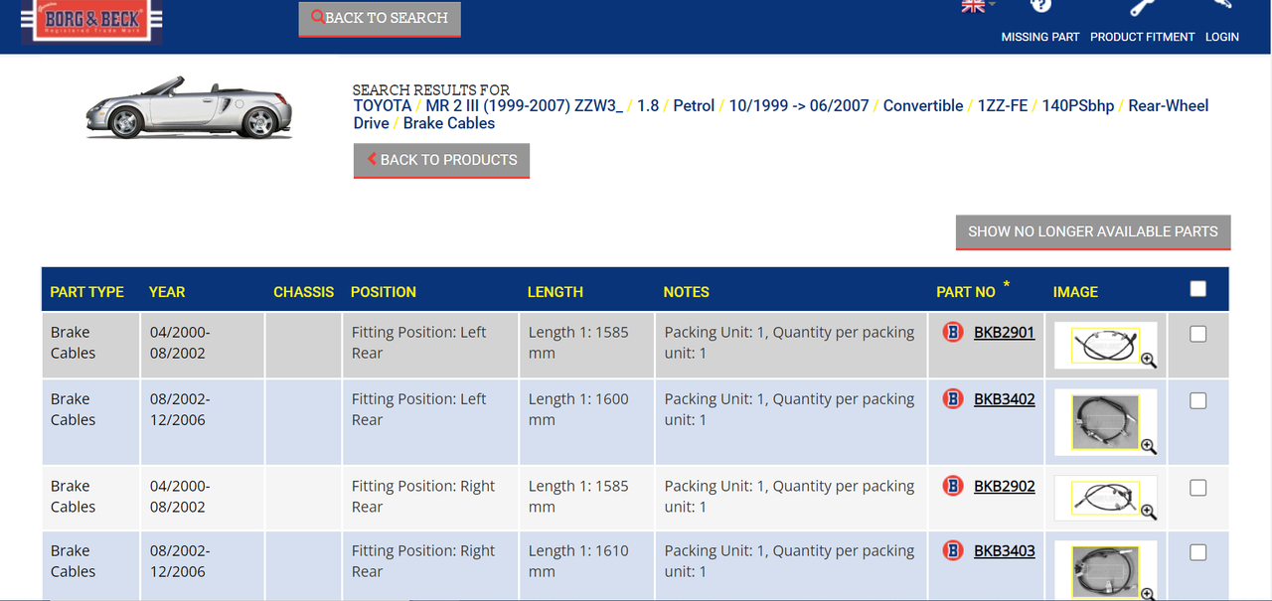This screenshot has height=601, width=1272.
Task: Select TOYOTA breadcrumb link
Action: (383, 105)
